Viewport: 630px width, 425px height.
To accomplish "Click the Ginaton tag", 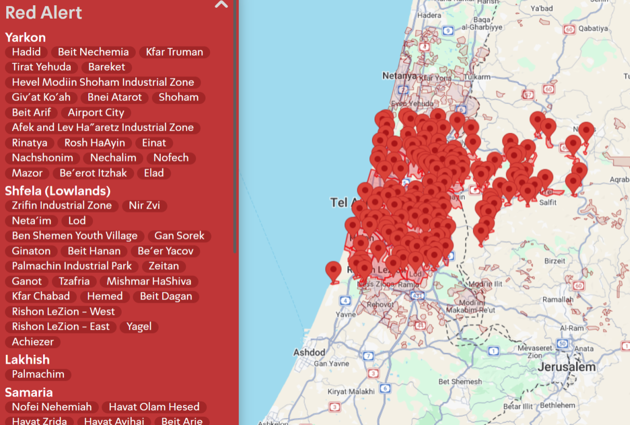I will point(31,251).
